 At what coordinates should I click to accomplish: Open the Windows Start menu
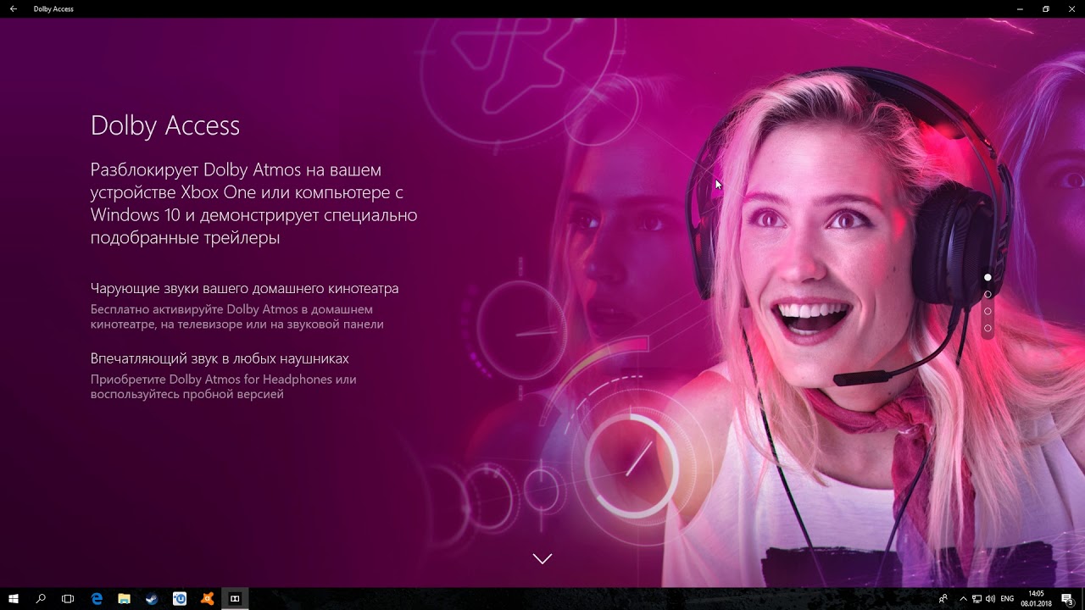click(x=14, y=599)
